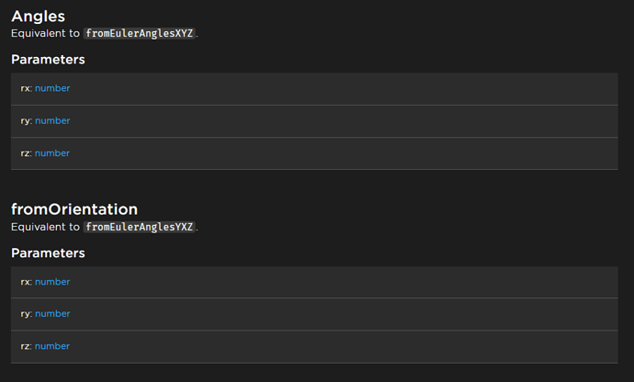Click the "Equivalent to" text under fromOrientation
Image resolution: width=634 pixels, height=382 pixels.
point(44,227)
